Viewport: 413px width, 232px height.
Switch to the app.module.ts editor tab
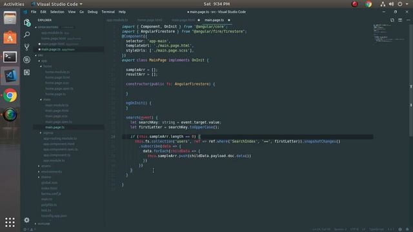117,20
